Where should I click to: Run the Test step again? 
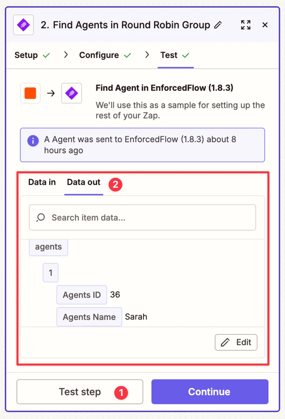(x=79, y=392)
